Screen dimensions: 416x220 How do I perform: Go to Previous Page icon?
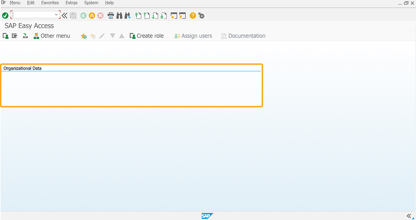(147, 16)
